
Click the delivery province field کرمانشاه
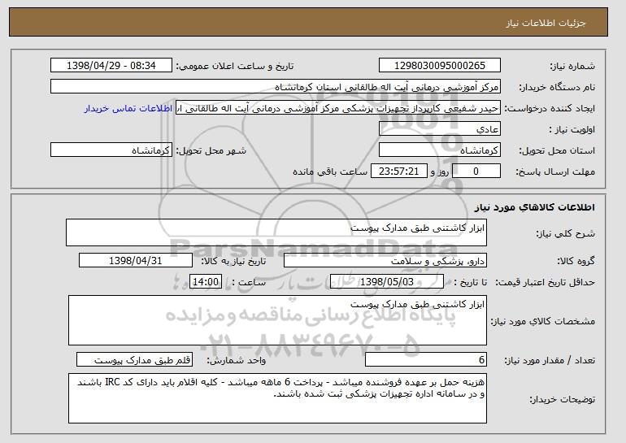[x=440, y=150]
